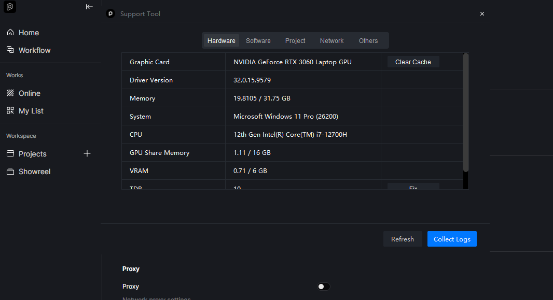Add a new project with plus icon
The image size is (553, 300).
pyautogui.click(x=87, y=153)
